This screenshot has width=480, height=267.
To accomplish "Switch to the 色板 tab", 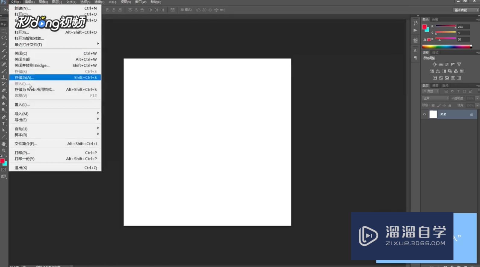I will (x=435, y=19).
